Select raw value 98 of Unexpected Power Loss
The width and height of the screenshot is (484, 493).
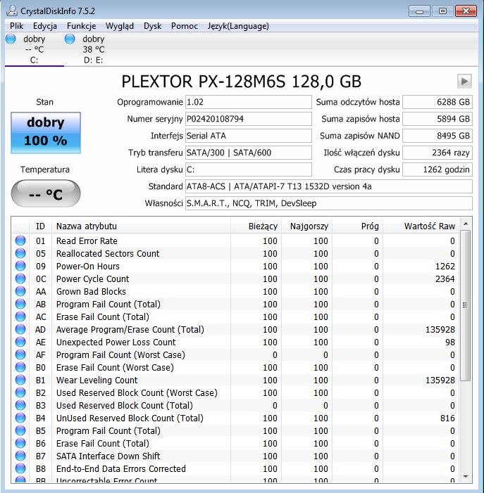450,342
